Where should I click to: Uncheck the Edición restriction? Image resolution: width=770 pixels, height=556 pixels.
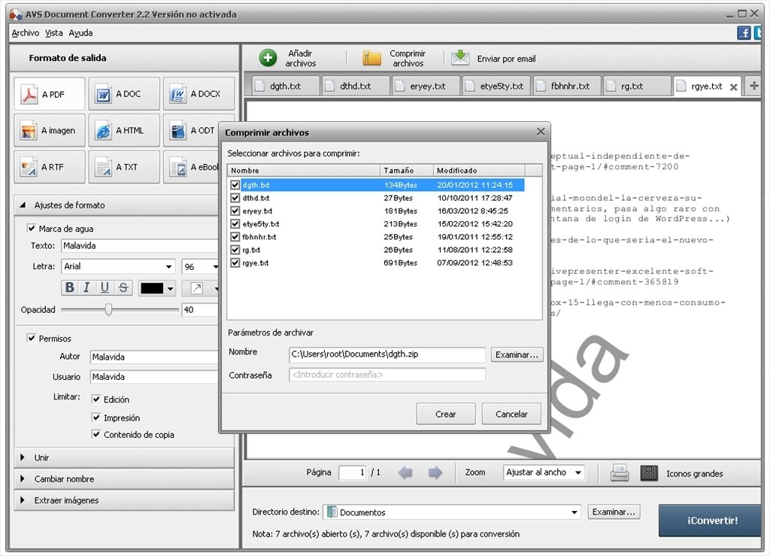coord(96,400)
